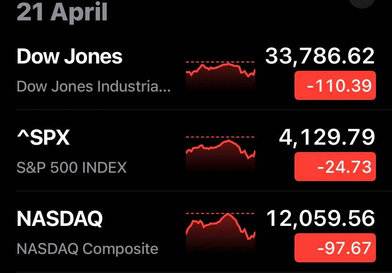
Task: Open the Dow Jones ticker title
Action: coord(69,56)
